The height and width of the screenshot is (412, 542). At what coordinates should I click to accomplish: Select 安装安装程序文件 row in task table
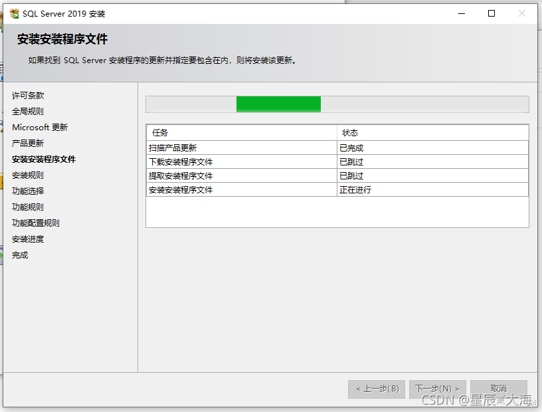pyautogui.click(x=337, y=189)
